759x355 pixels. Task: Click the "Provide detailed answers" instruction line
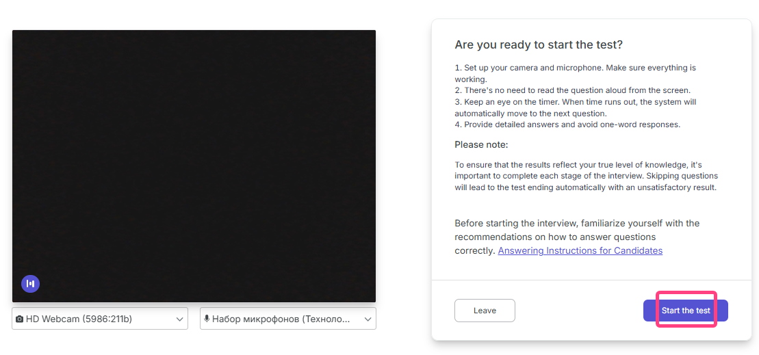click(x=567, y=124)
